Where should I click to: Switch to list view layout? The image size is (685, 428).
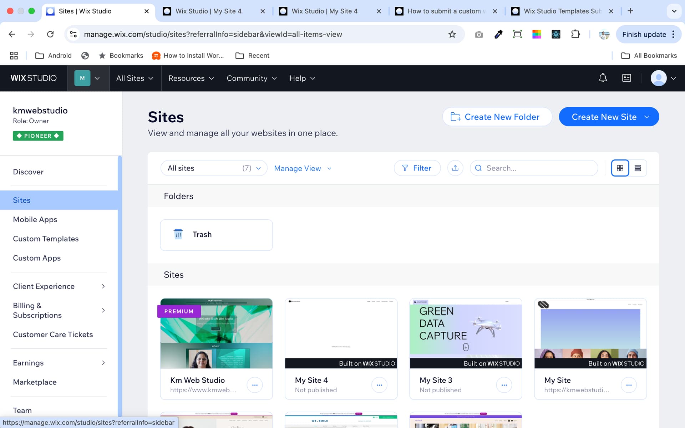pyautogui.click(x=638, y=168)
